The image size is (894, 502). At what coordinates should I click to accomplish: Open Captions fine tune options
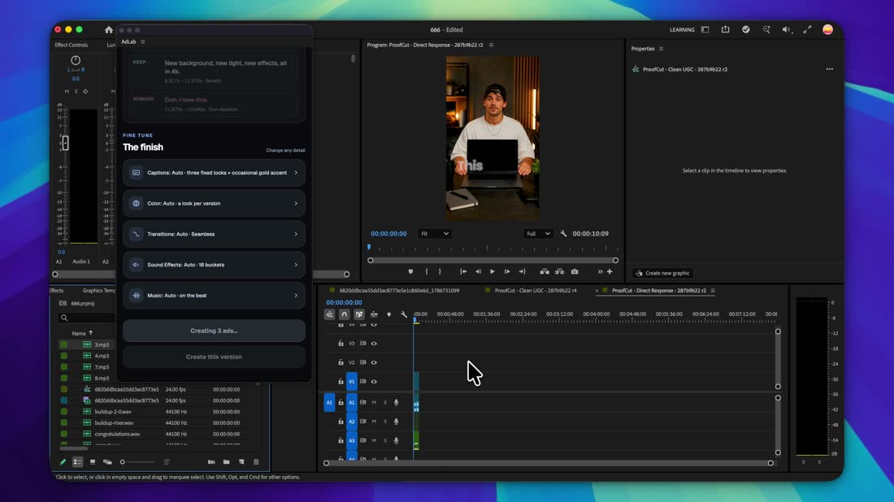click(214, 173)
